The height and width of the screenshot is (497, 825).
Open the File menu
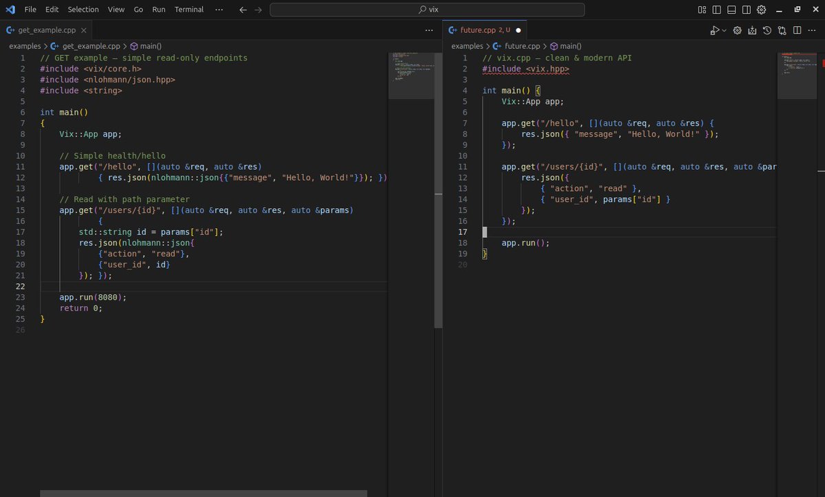[30, 10]
